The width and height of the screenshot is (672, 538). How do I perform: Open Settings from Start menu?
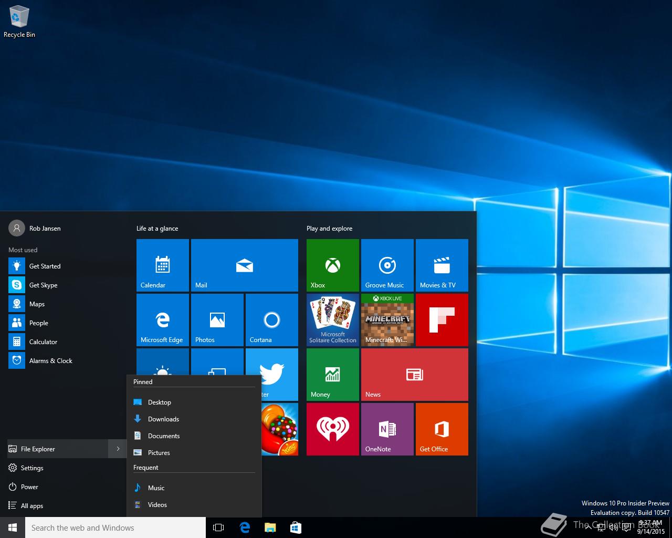click(x=67, y=468)
